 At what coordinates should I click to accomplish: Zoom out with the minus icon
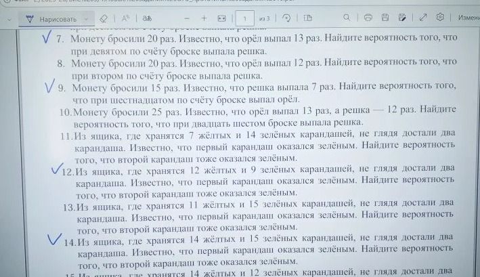[187, 18]
